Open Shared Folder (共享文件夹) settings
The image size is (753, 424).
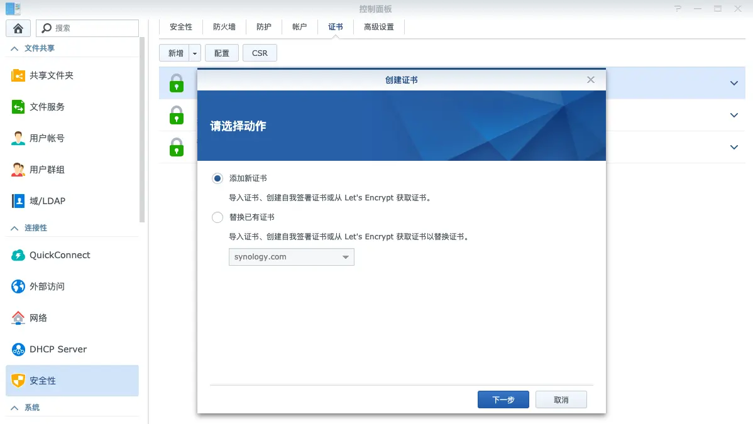coord(18,75)
